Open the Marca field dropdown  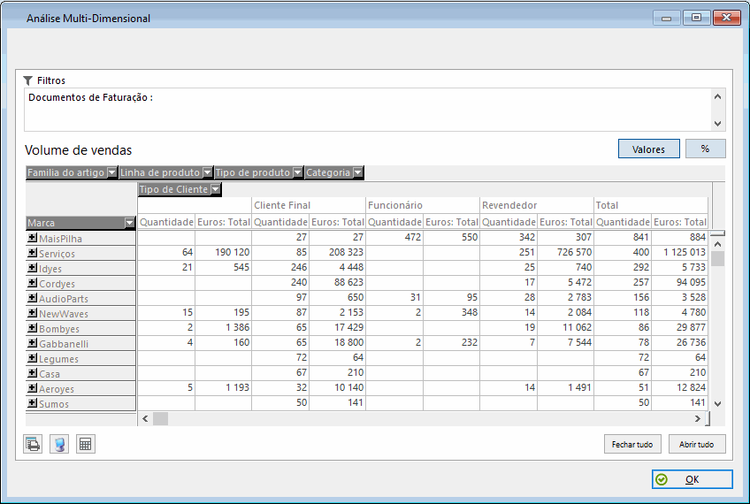tap(130, 223)
